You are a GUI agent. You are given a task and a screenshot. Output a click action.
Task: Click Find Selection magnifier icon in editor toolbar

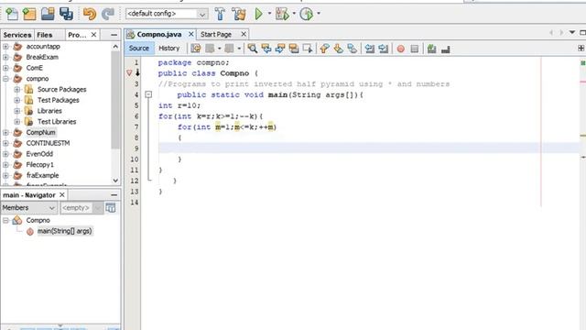253,49
